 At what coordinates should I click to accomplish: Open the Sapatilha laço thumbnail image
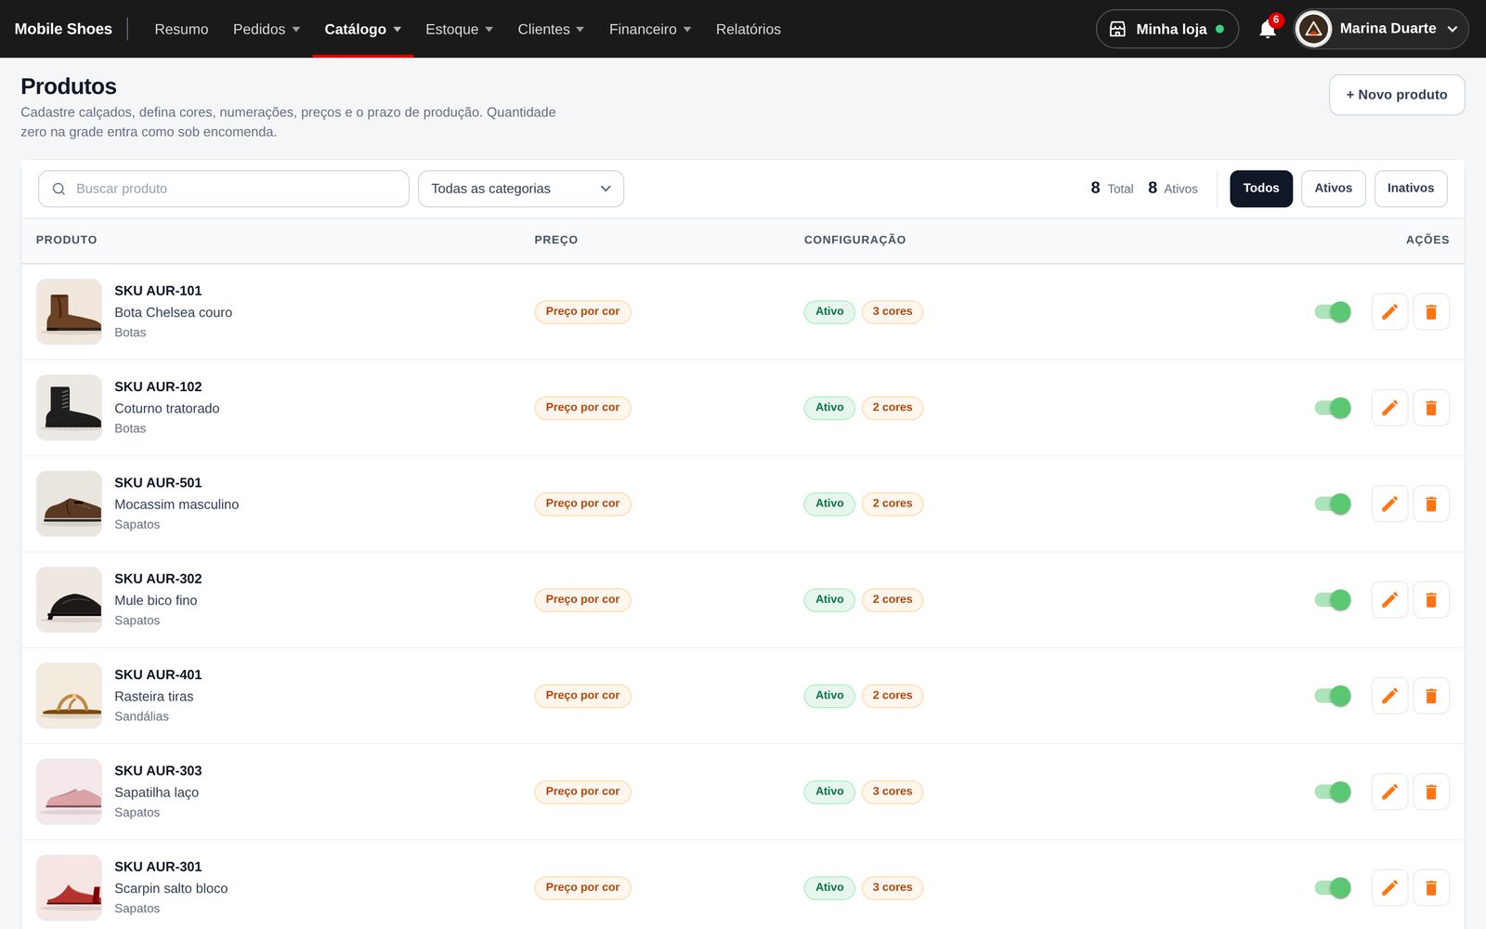point(69,792)
